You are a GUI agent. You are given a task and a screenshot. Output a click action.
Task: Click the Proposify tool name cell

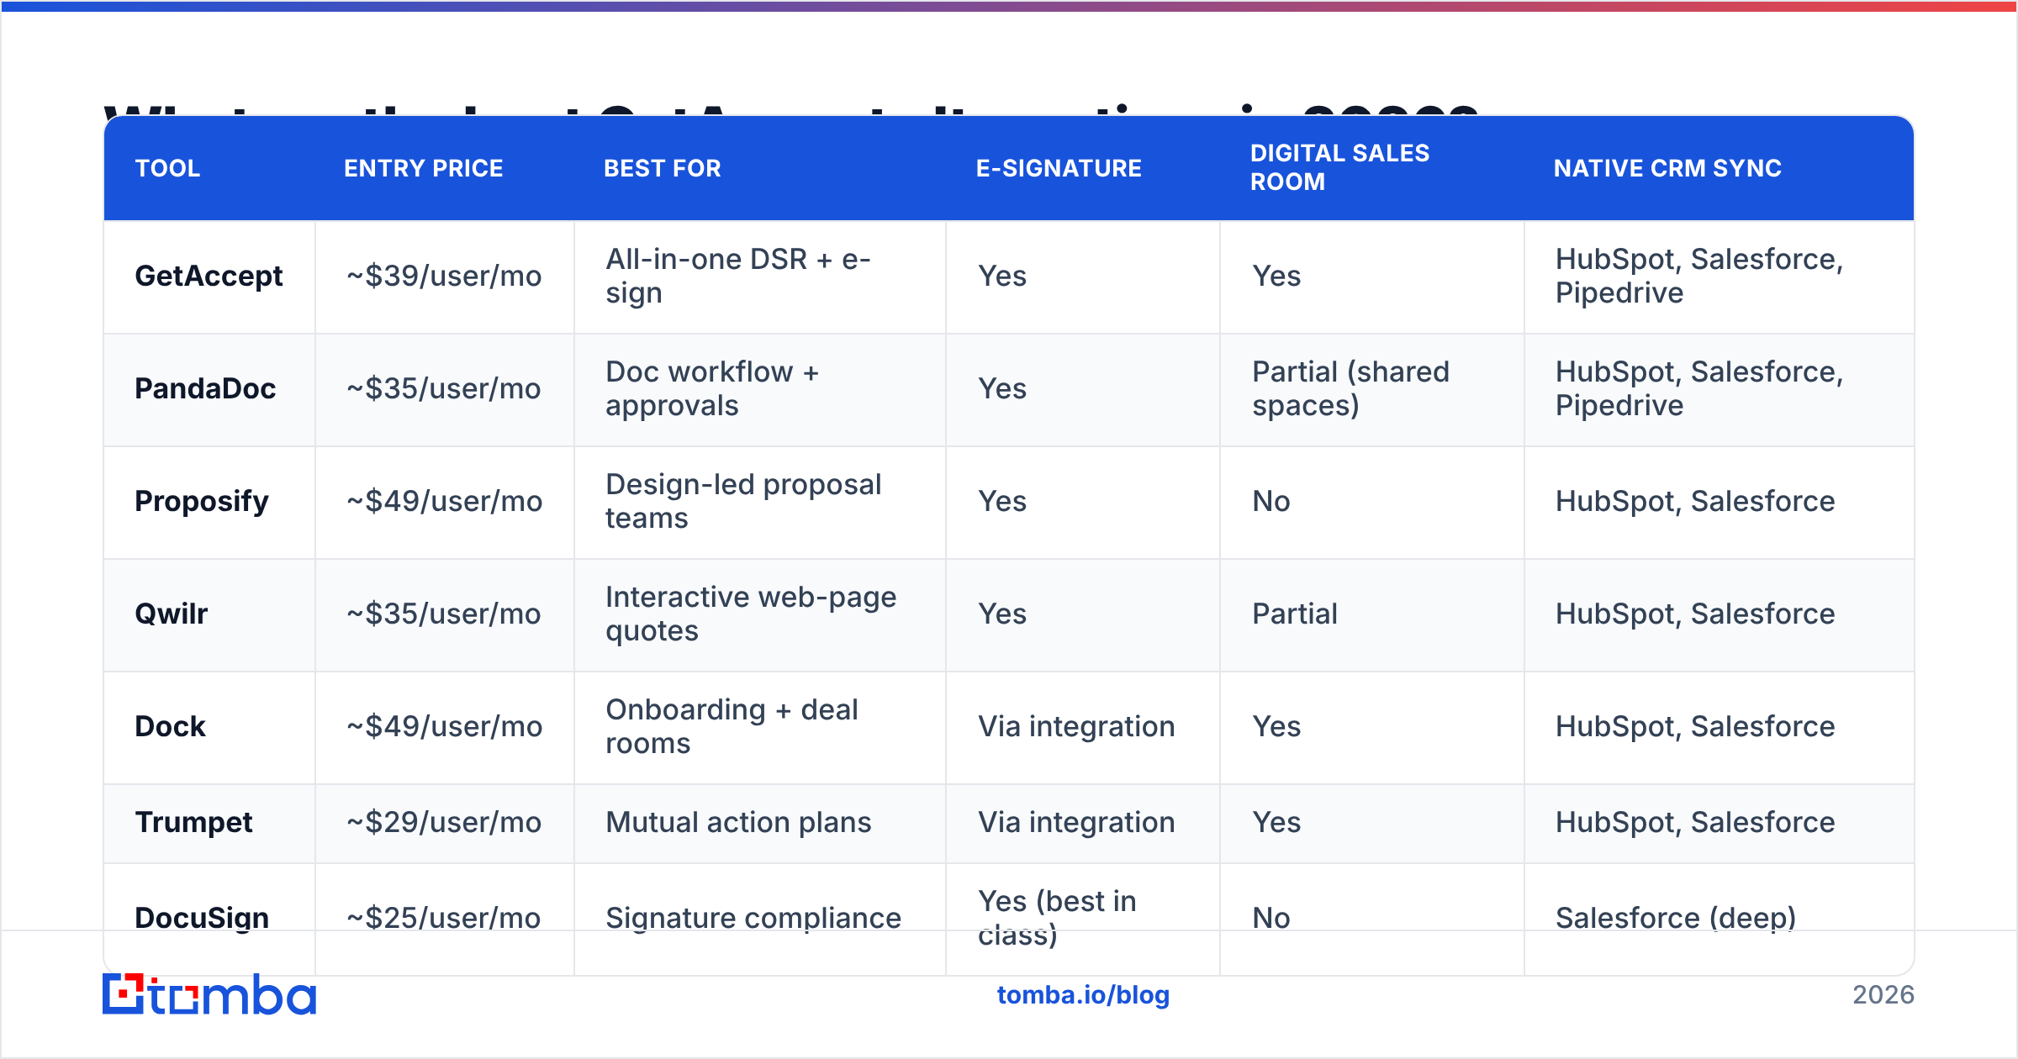point(209,502)
